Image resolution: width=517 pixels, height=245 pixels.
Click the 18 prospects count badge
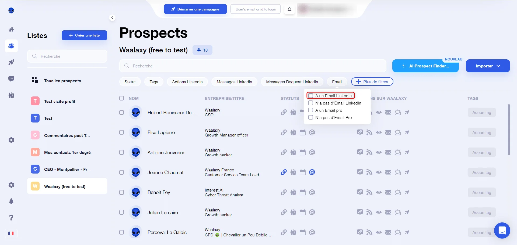(x=202, y=50)
